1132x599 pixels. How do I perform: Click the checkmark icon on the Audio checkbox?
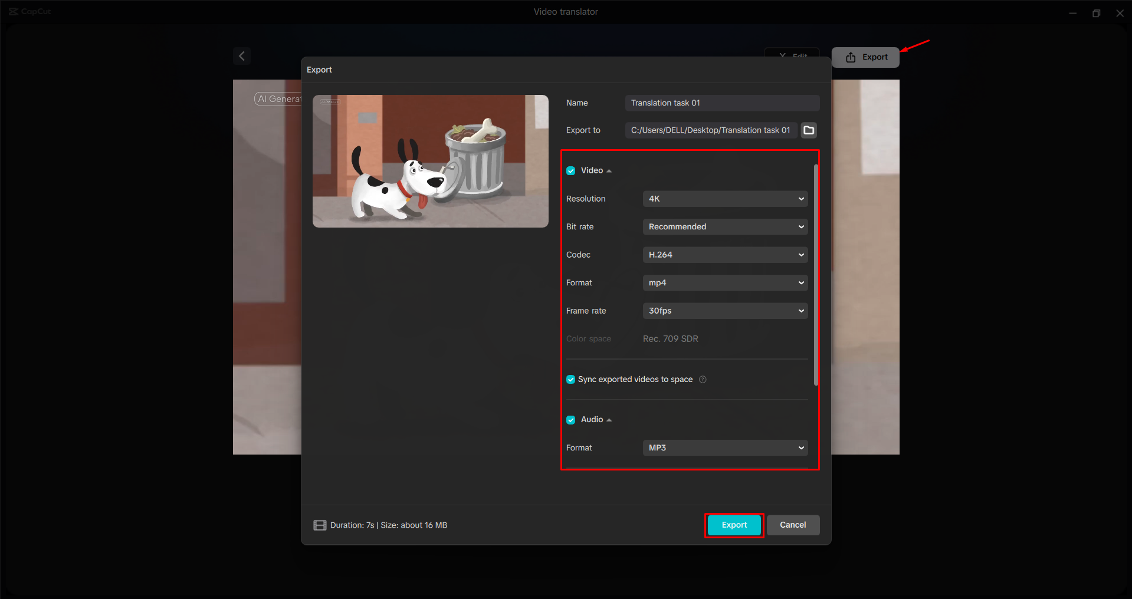[x=570, y=419]
